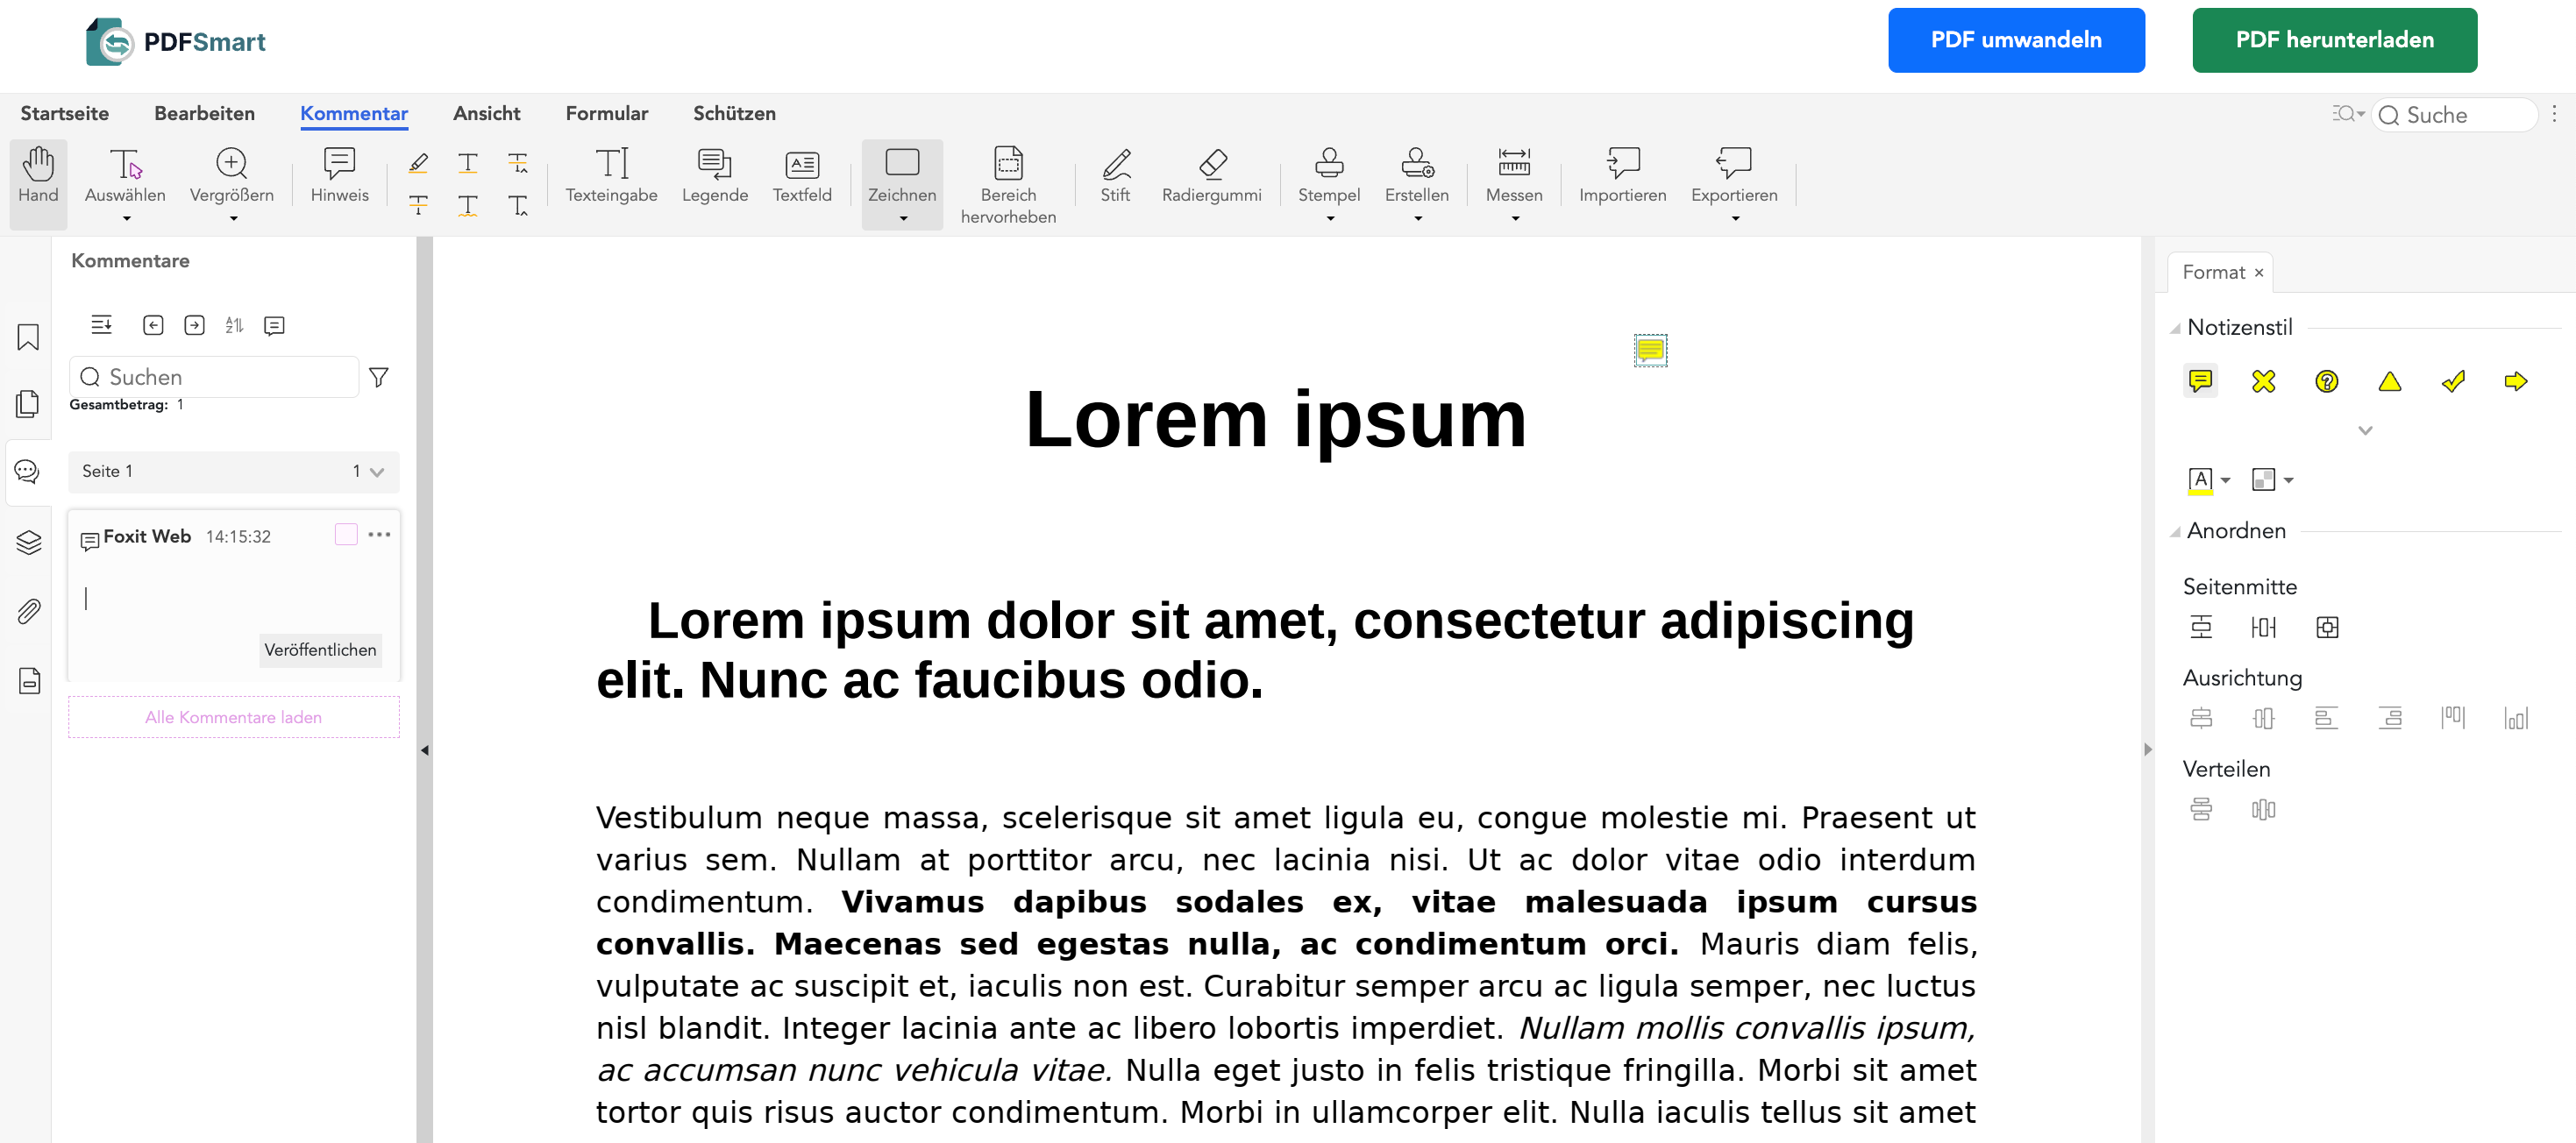Select the strikethrough text markup tool
The height and width of the screenshot is (1143, 2576).
point(418,205)
